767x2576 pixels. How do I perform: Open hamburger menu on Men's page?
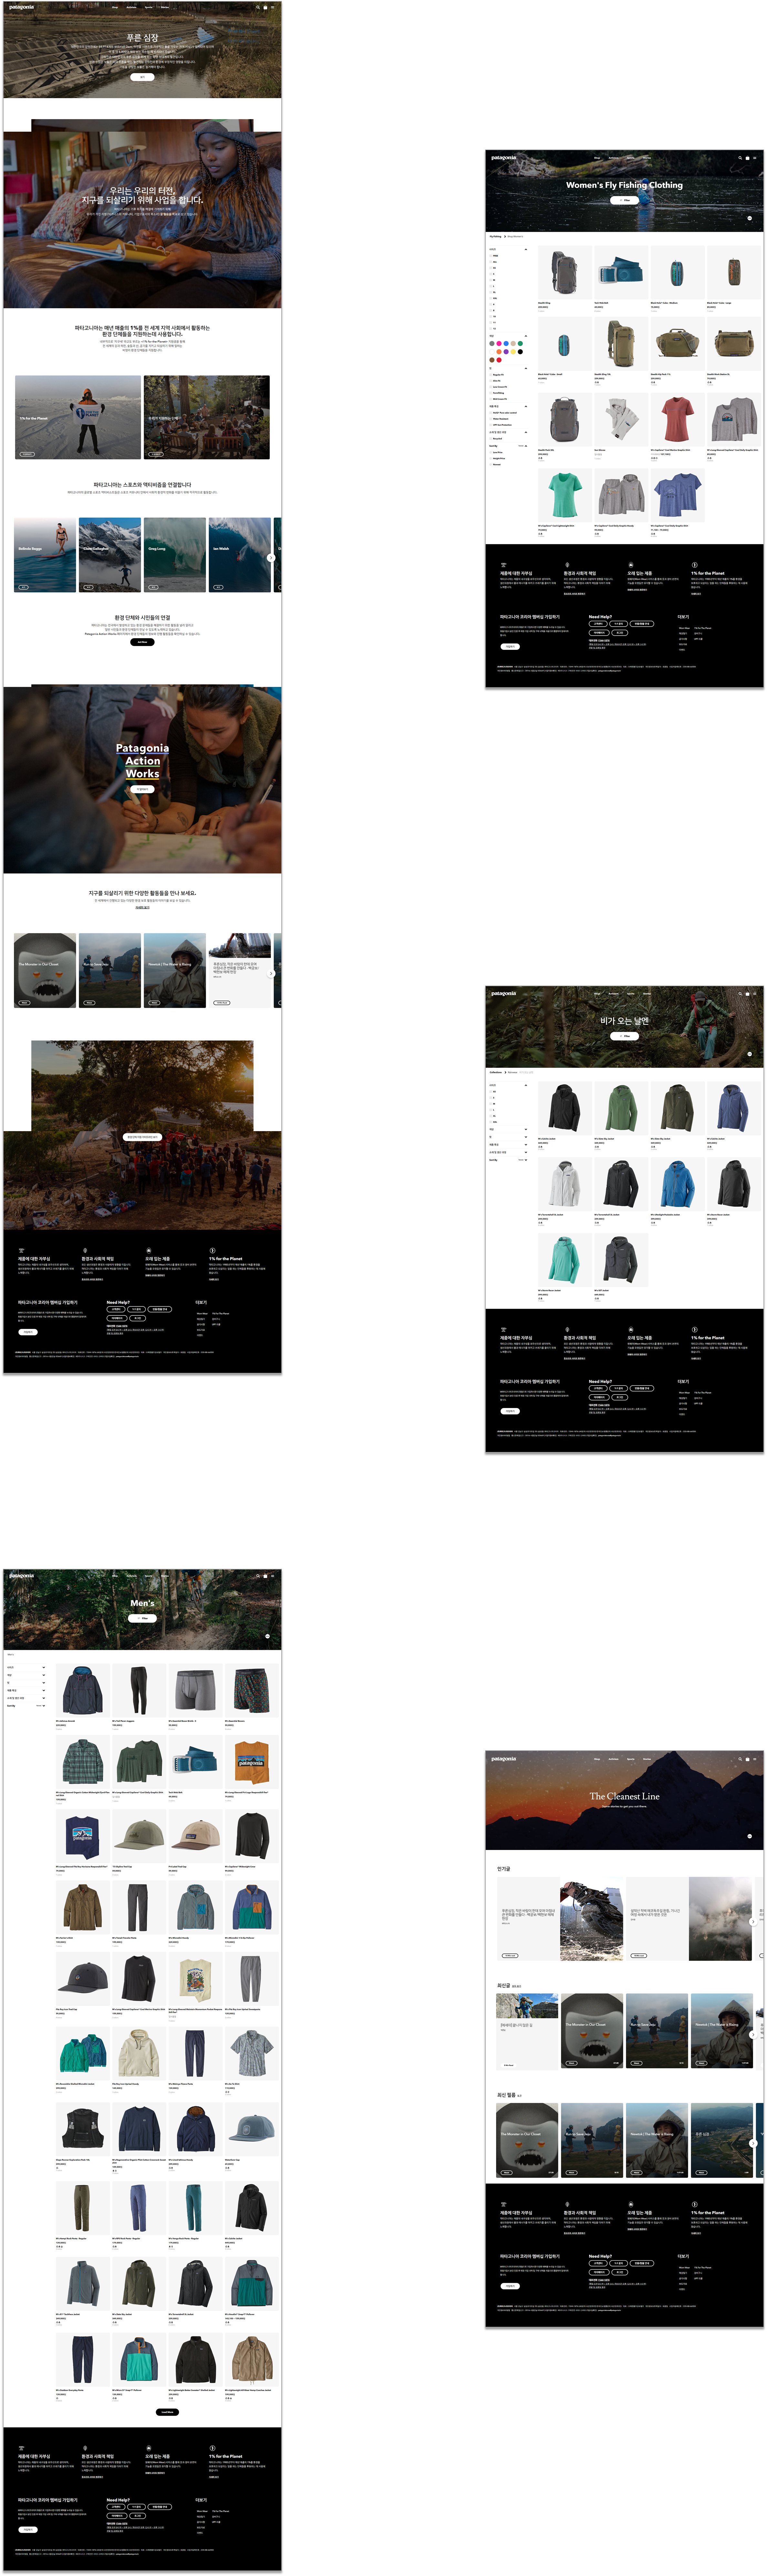(273, 1576)
